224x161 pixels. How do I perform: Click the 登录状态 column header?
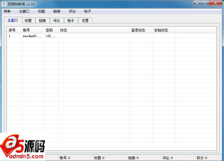(x=141, y=30)
